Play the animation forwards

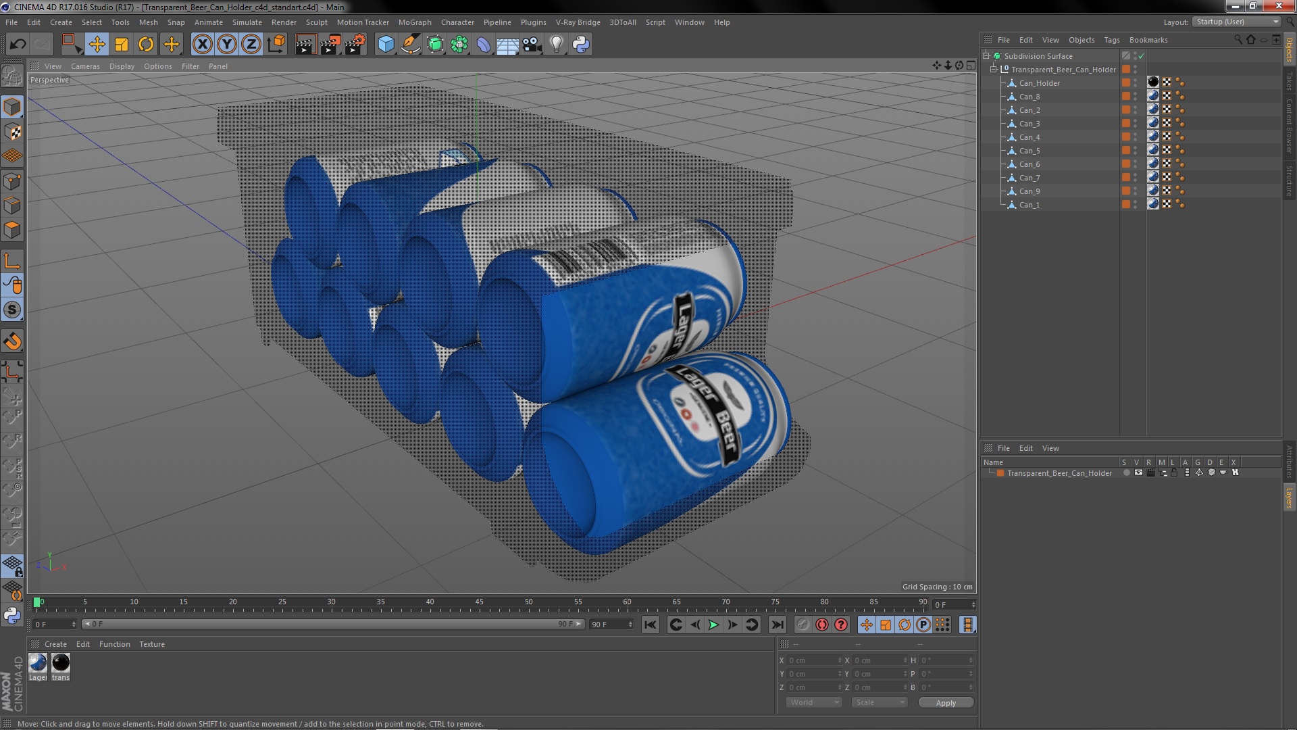pos(713,625)
